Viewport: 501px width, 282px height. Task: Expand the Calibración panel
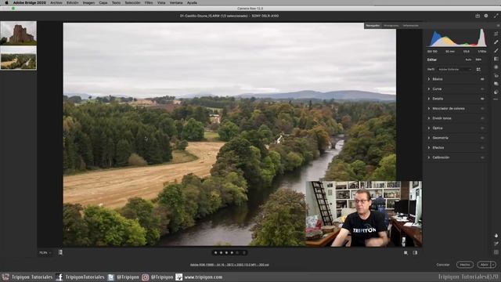(429, 157)
